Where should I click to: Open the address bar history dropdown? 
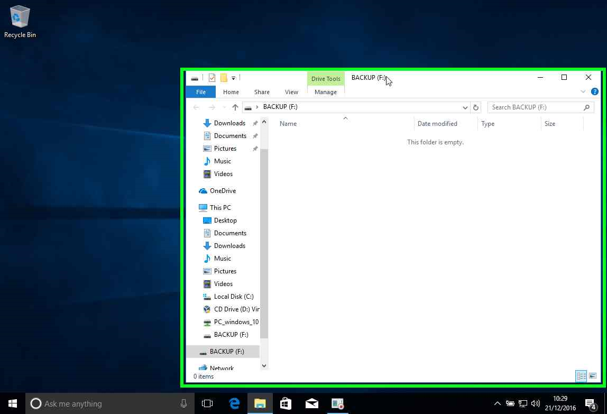[465, 107]
